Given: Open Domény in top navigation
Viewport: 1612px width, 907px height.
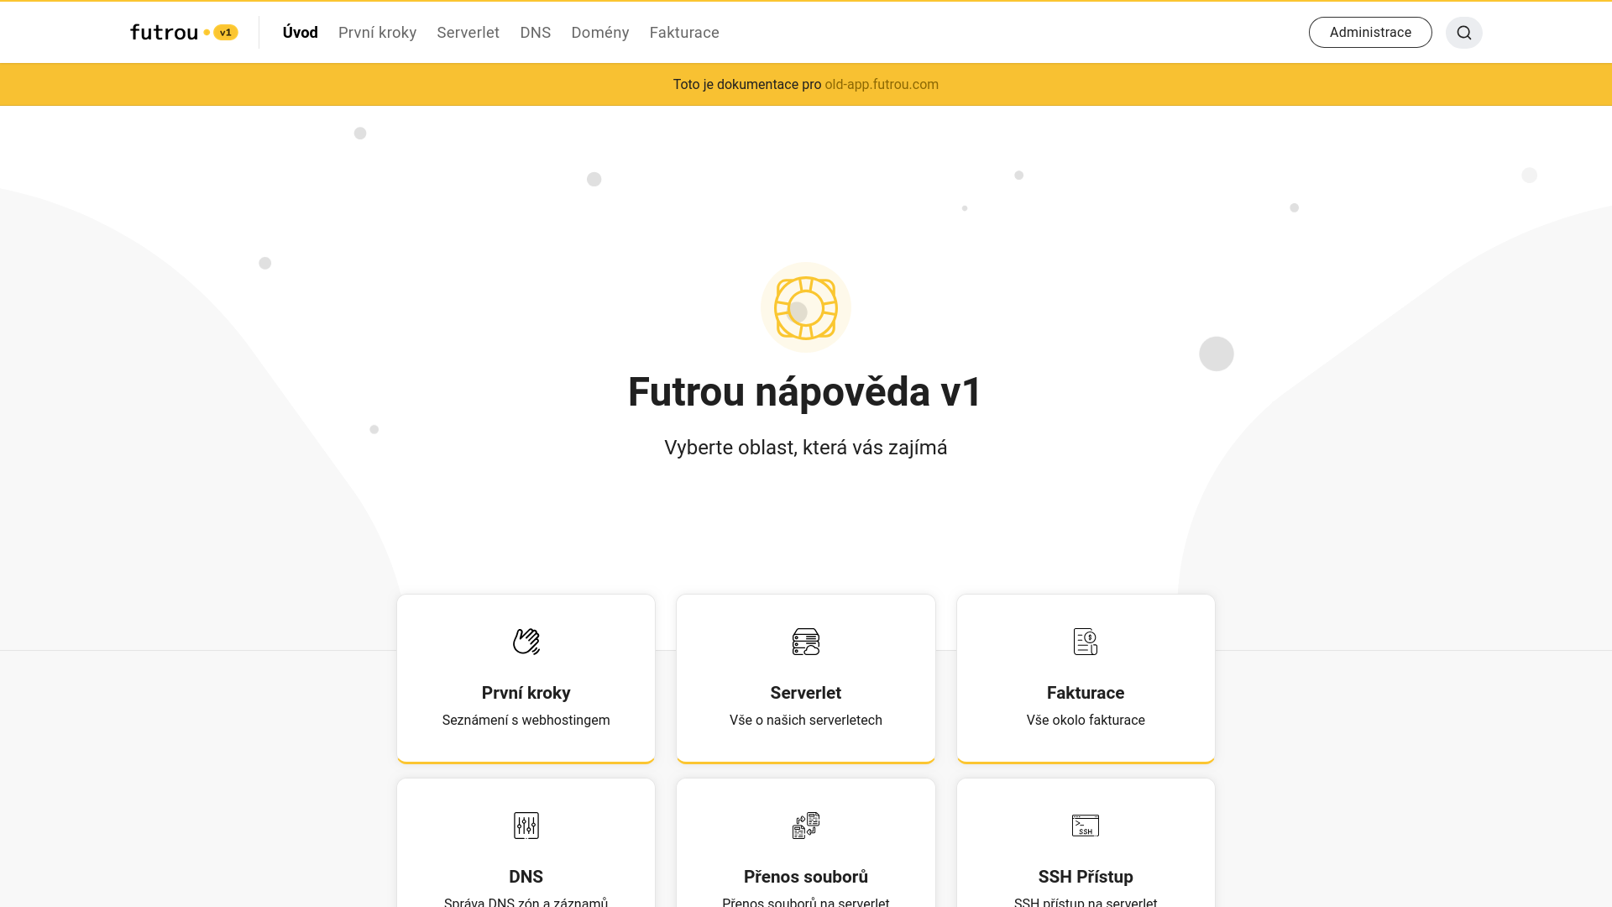Looking at the screenshot, I should [x=600, y=33].
